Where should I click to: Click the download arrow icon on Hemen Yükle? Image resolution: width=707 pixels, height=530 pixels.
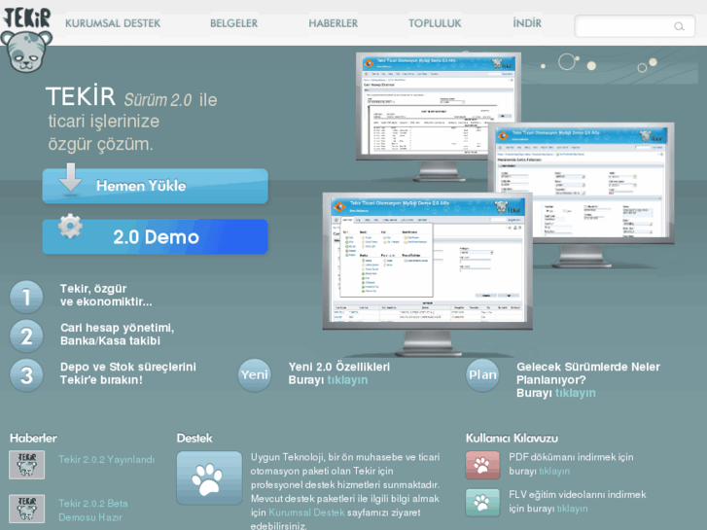(x=70, y=179)
